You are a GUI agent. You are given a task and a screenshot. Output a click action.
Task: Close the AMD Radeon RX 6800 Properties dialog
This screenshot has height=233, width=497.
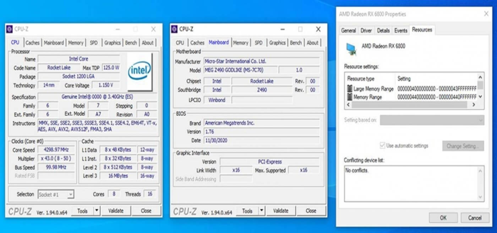coord(486,14)
